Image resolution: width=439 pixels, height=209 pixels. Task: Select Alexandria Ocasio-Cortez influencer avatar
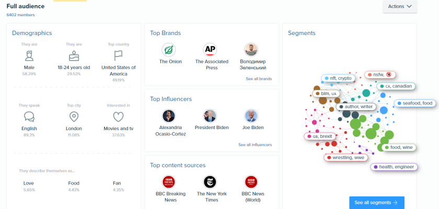[168, 116]
